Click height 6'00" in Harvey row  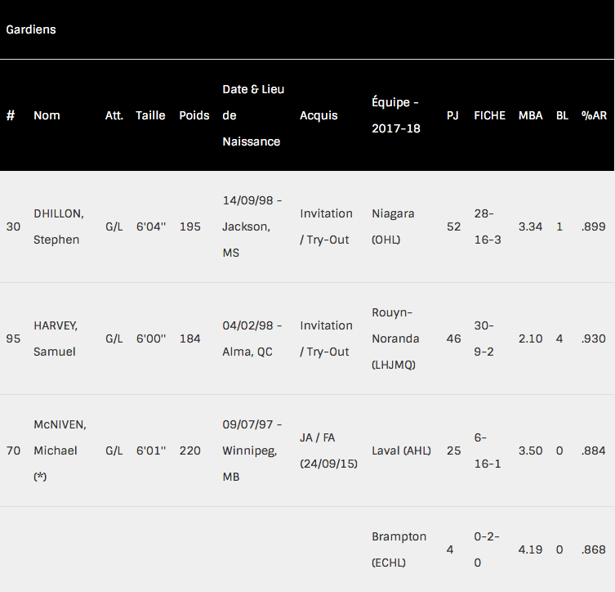click(151, 339)
